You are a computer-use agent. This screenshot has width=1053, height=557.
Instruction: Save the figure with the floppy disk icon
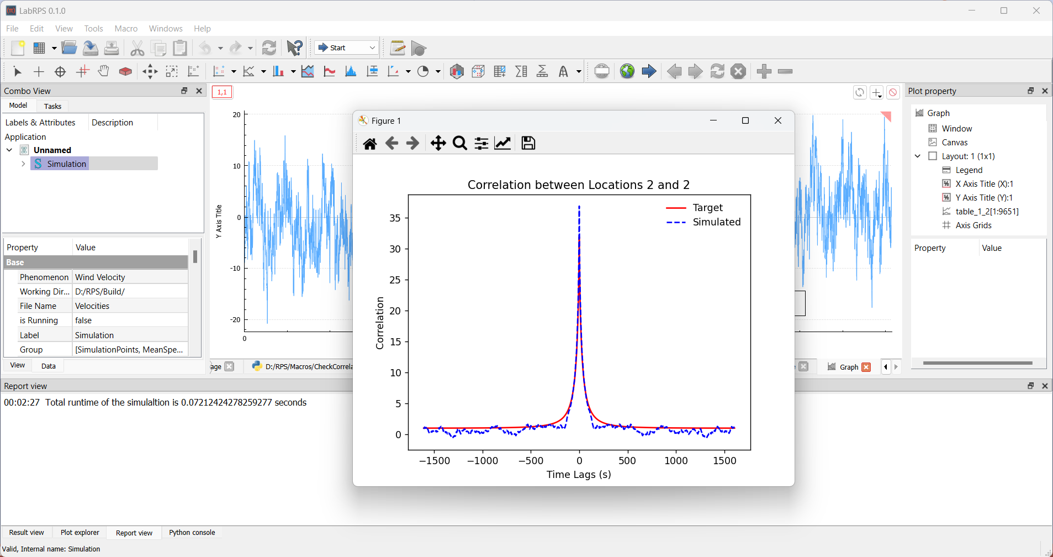[528, 144]
